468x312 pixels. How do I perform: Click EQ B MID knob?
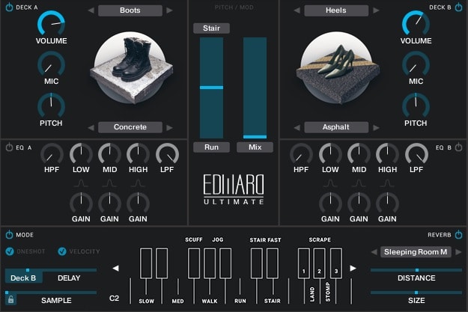pos(359,154)
